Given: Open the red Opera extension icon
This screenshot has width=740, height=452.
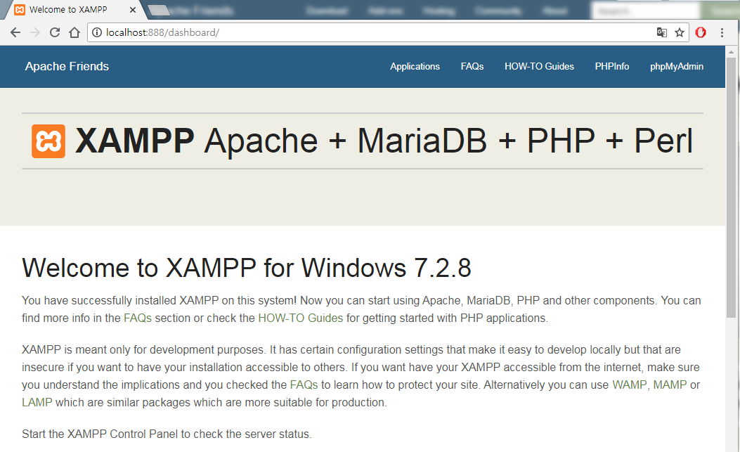Looking at the screenshot, I should tap(701, 32).
